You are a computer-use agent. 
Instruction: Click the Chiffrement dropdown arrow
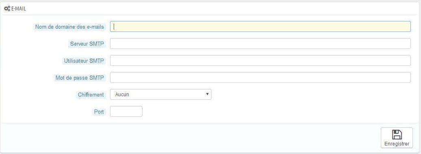tap(207, 94)
